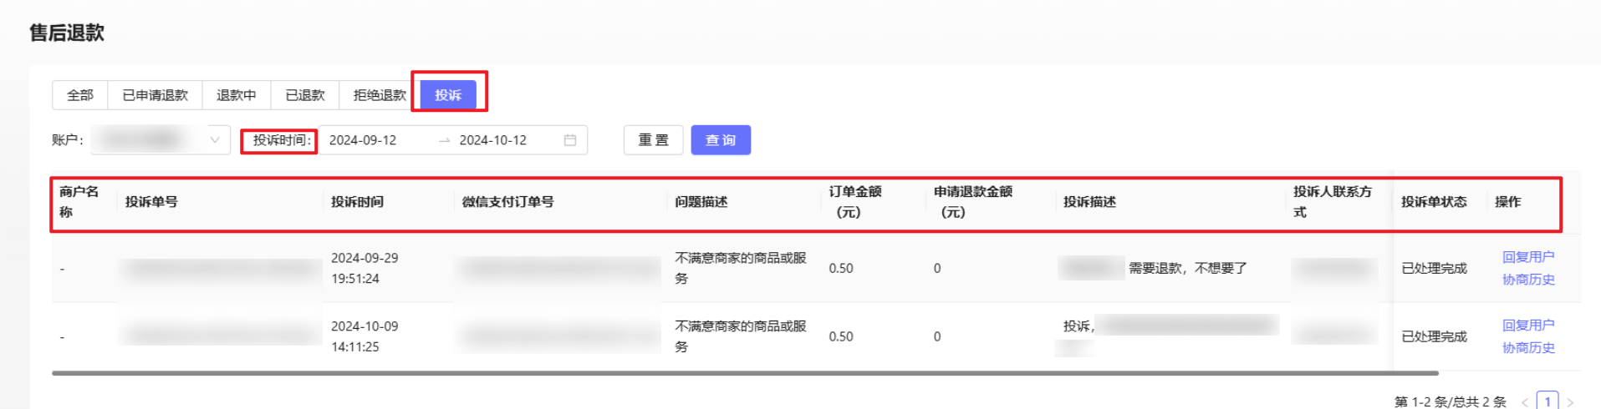Screen dimensions: 1601x409
Task: Switch to 已申请退款 tab
Action: pyautogui.click(x=155, y=95)
